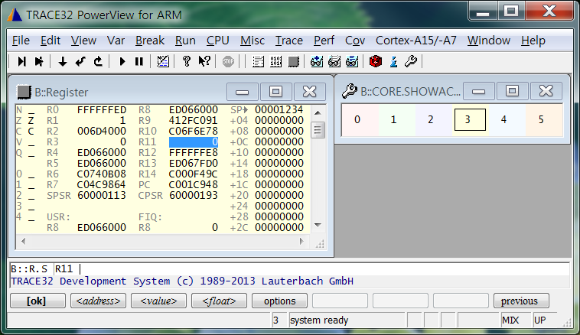Click the context help pointer icon
The image size is (580, 335).
click(x=204, y=61)
